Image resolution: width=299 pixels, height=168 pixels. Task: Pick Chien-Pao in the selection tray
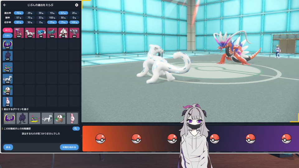click(x=47, y=118)
